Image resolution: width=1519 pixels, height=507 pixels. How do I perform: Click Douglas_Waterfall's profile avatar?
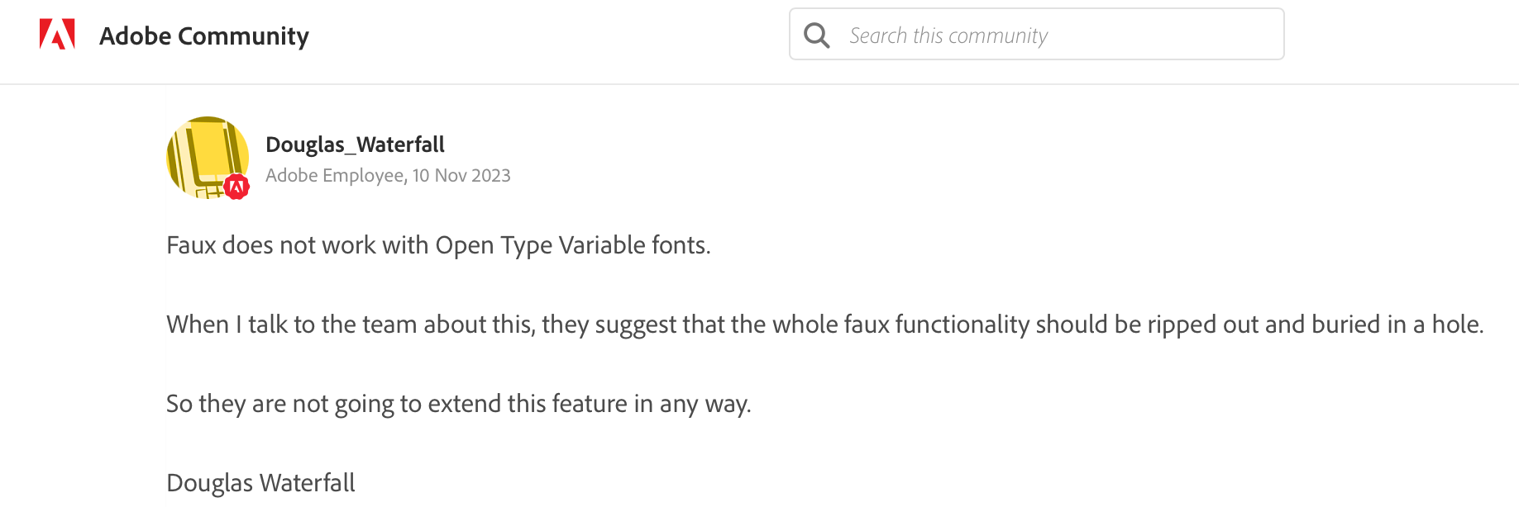click(207, 157)
